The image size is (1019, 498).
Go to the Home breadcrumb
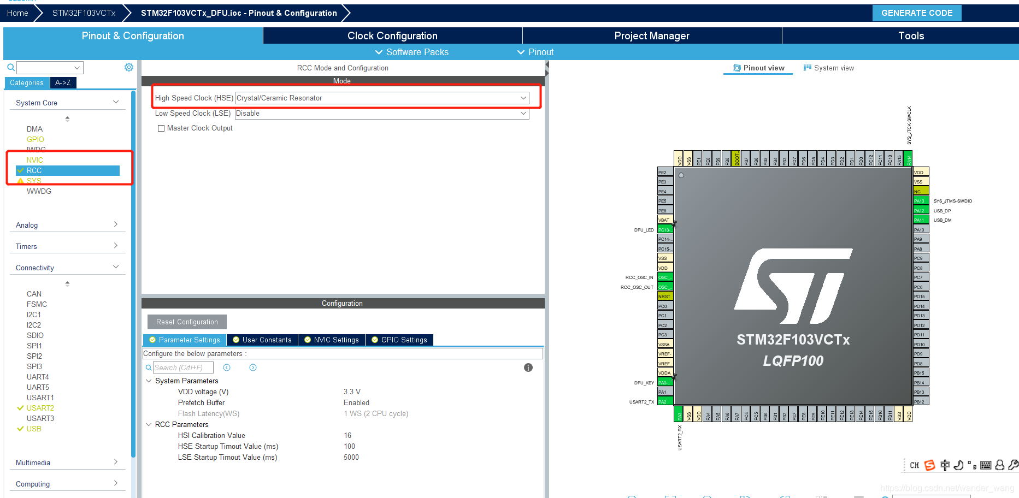tap(17, 13)
